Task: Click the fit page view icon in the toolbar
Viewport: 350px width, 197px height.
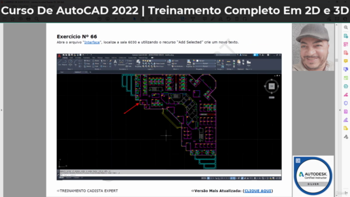Action: (183, 19)
